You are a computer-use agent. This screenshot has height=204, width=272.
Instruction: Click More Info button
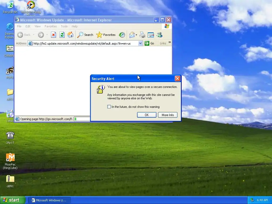click(x=168, y=115)
